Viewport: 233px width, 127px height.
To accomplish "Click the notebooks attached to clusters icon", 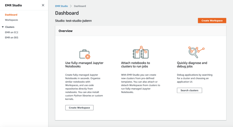I will pyautogui.click(x=140, y=52).
